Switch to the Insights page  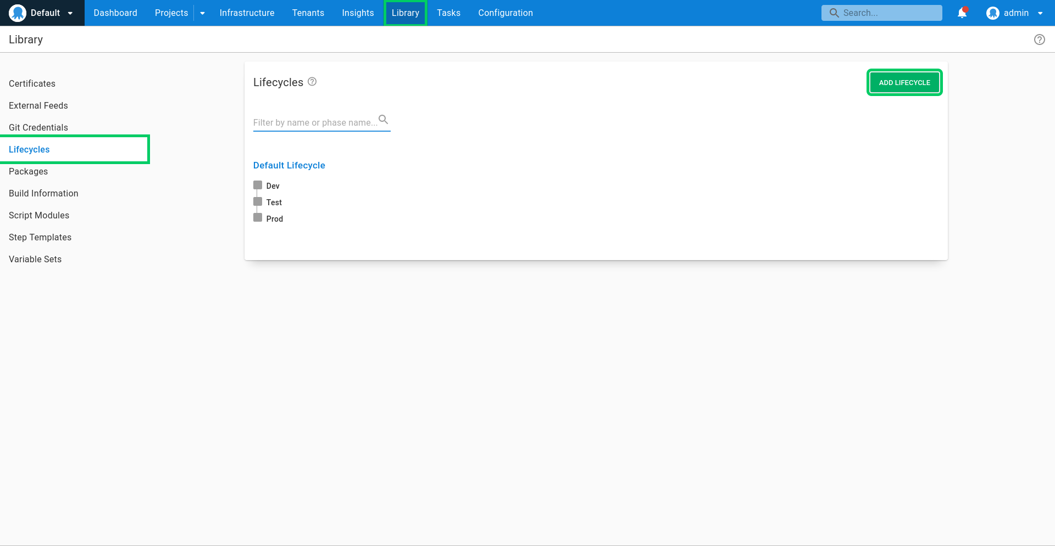click(358, 13)
